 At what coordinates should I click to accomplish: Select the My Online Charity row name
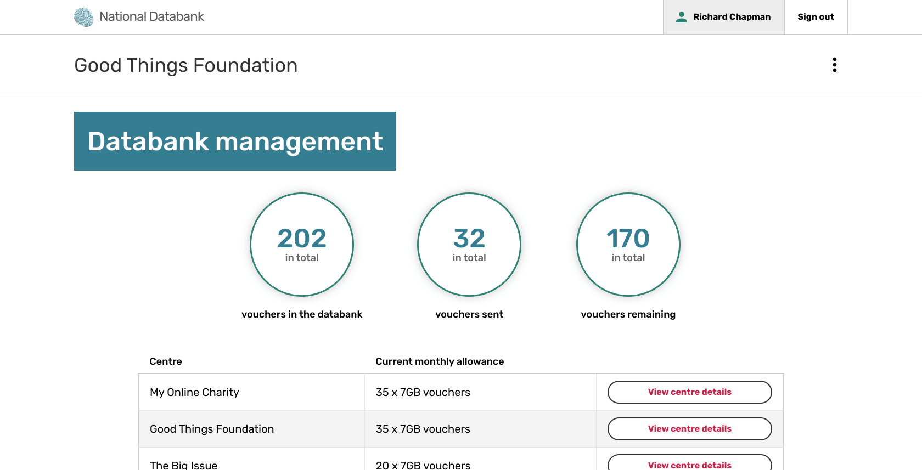click(194, 392)
